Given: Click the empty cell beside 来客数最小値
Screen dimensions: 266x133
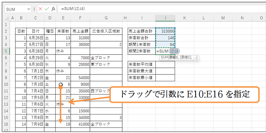Looking at the screenshot, I should pyautogui.click(x=165, y=77).
